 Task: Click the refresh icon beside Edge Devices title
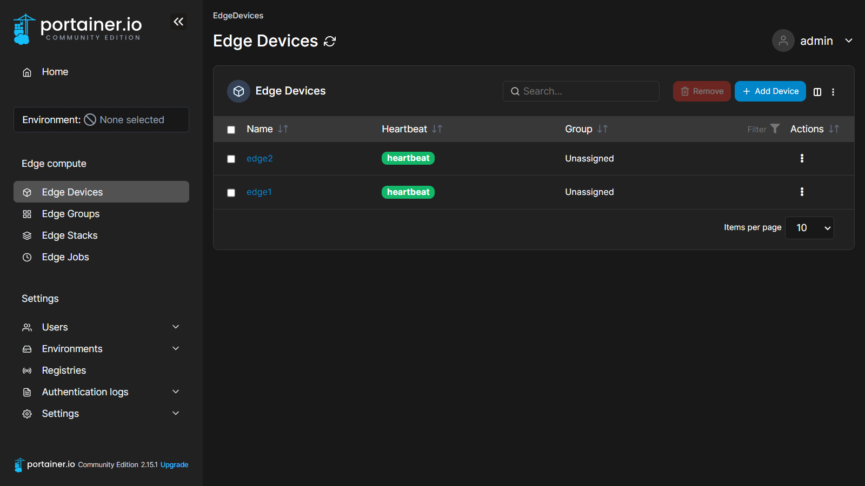tap(330, 42)
